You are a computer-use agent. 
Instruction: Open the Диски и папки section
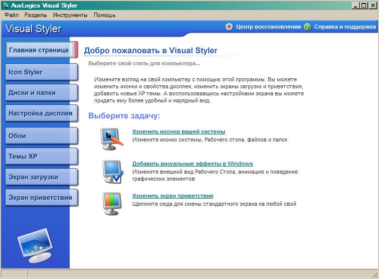41,93
